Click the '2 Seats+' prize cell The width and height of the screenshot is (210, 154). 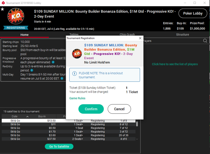78,139
